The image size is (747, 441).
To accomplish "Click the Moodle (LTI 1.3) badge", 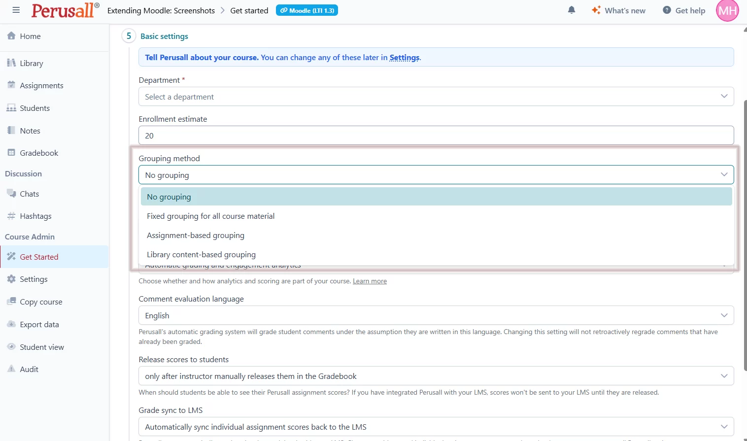I will tap(307, 10).
